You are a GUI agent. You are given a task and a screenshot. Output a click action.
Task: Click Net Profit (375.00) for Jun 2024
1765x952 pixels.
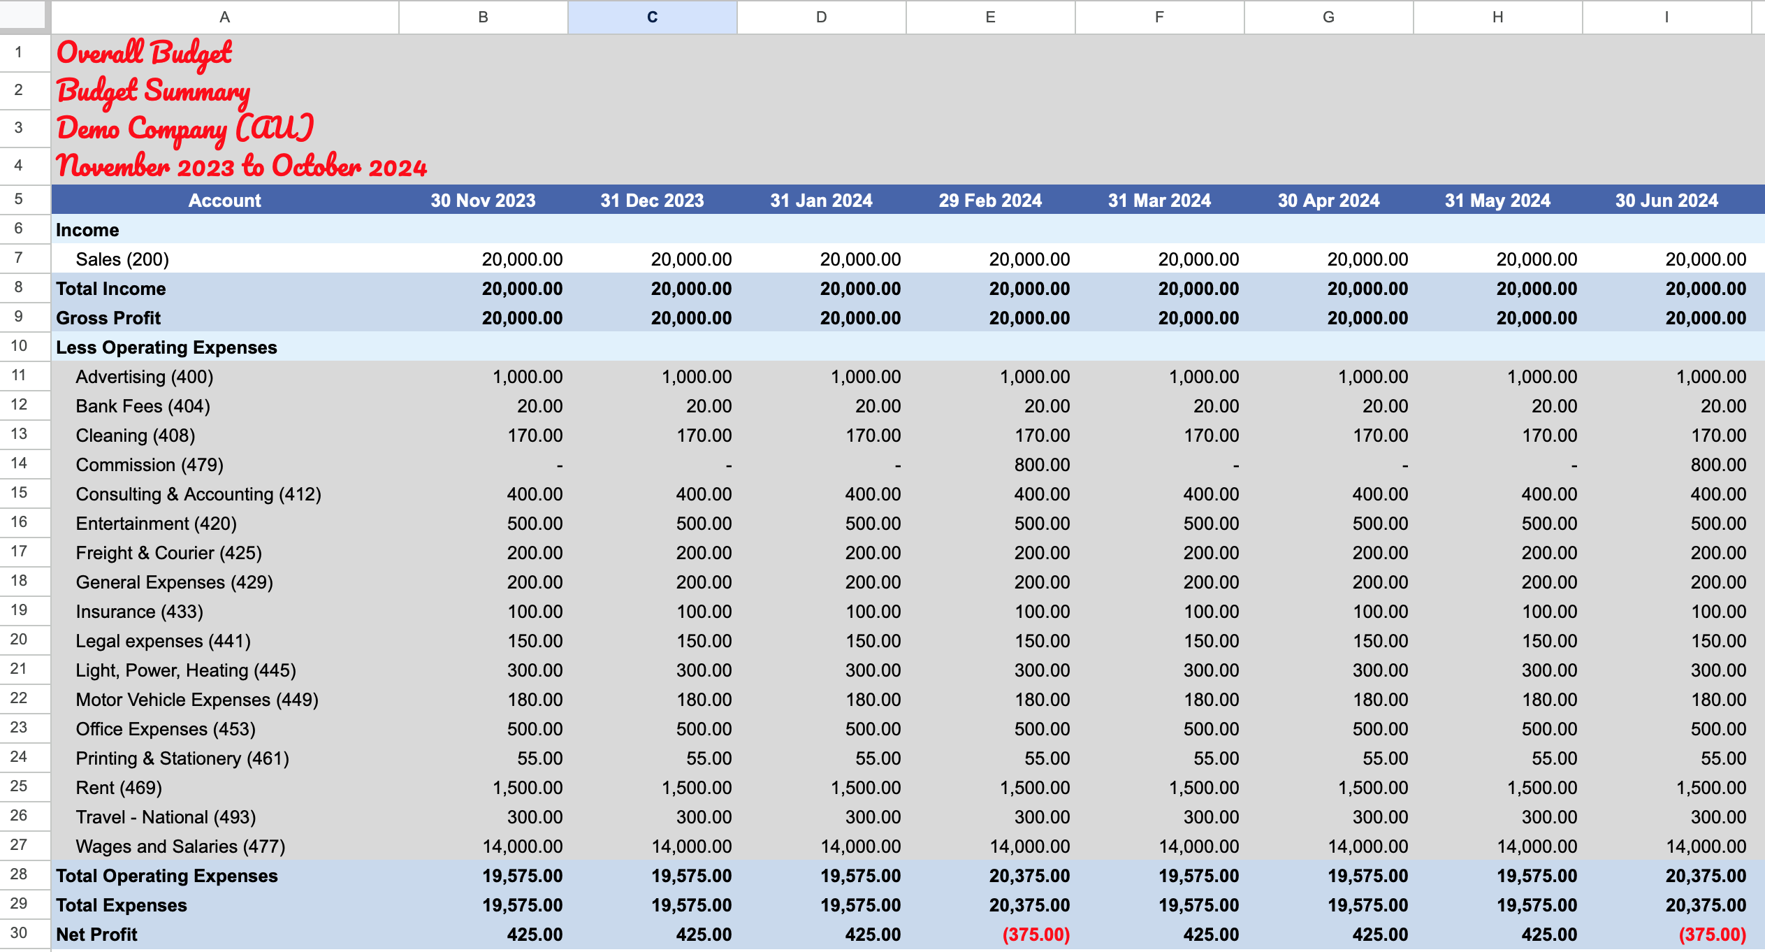(1666, 935)
